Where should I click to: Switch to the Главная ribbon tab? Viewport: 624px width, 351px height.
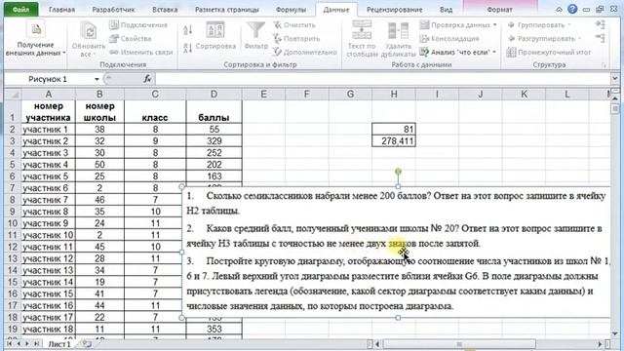(x=61, y=10)
